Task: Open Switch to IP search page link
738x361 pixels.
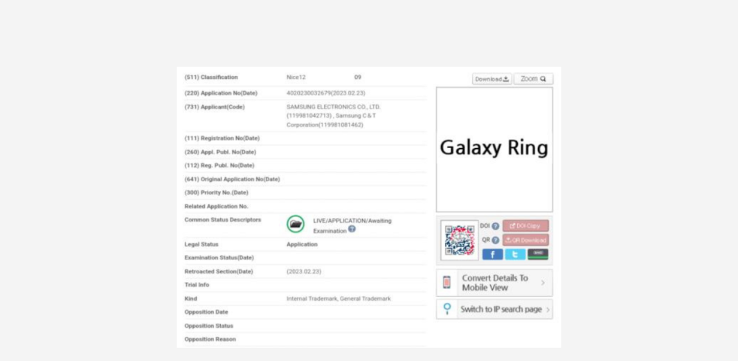Action: pyautogui.click(x=494, y=309)
